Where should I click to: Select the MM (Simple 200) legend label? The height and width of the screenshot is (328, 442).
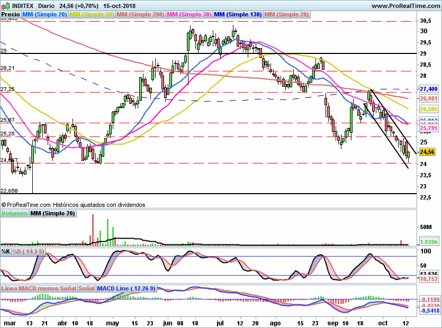pos(140,14)
